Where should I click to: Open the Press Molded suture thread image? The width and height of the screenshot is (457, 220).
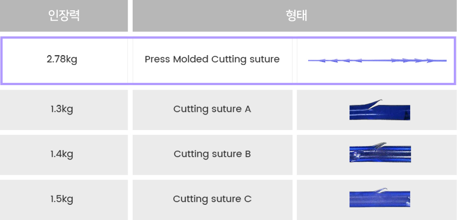tap(377, 60)
